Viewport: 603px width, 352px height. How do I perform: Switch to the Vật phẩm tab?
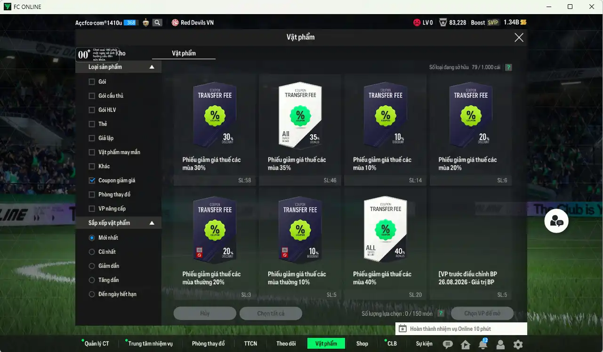[184, 53]
